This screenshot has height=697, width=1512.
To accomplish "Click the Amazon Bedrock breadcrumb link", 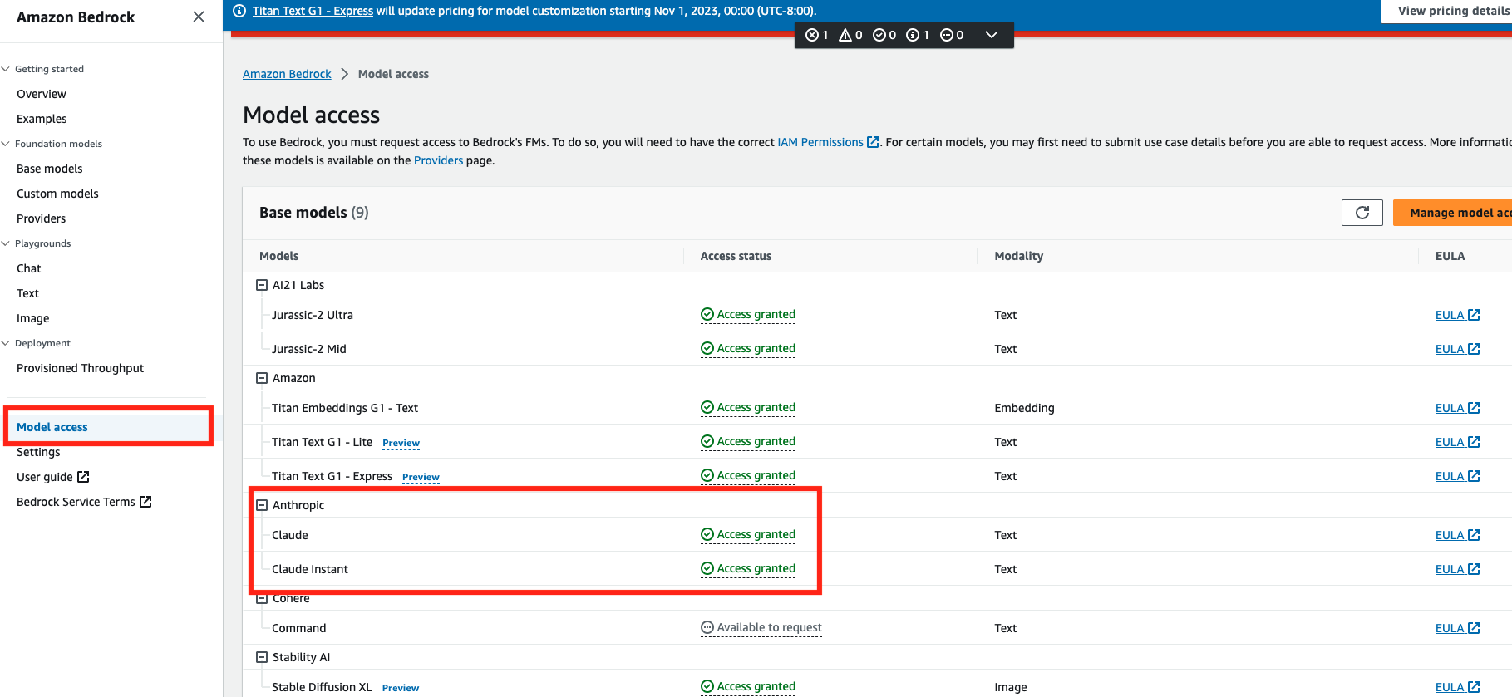I will (x=287, y=74).
